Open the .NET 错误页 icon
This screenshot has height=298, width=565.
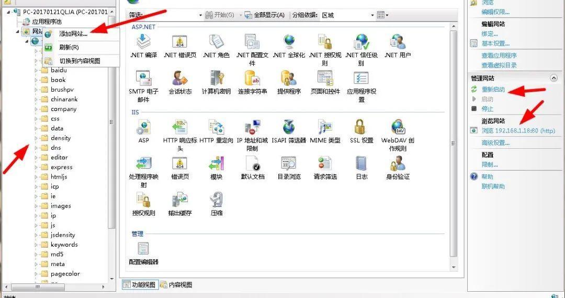click(180, 42)
